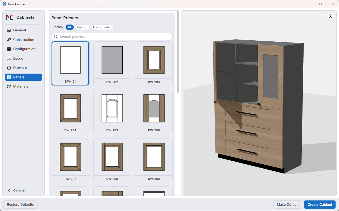Viewport: 339px width, 211px height.
Task: Pick the DW-204 panel preset
Action: click(70, 112)
